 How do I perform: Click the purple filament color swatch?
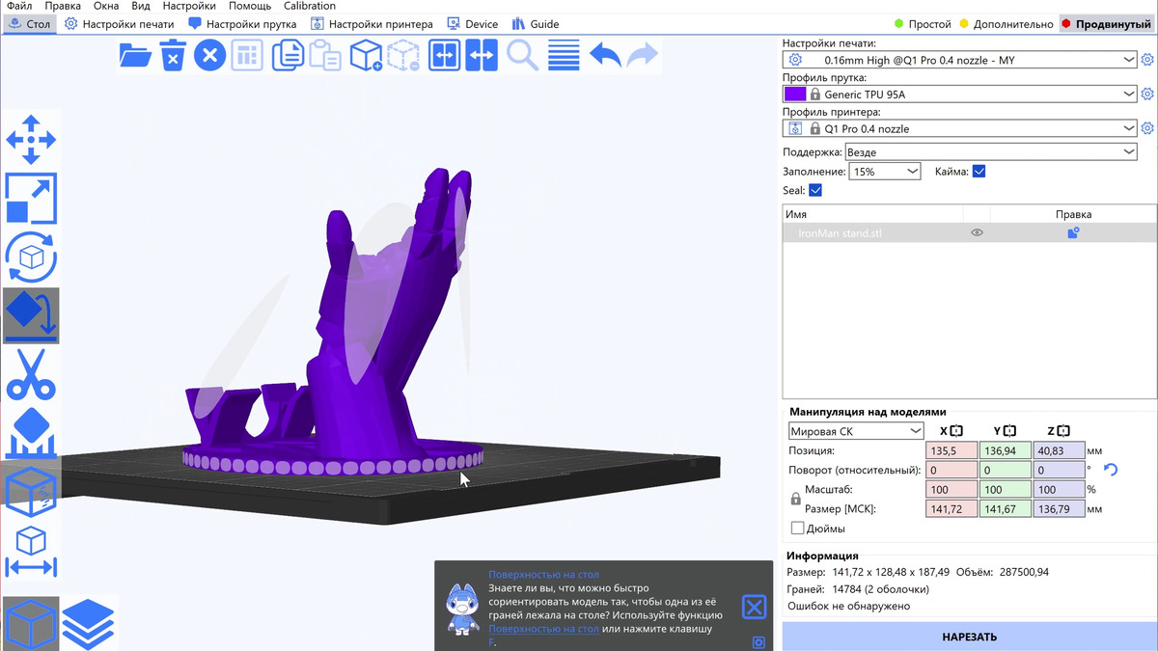[x=794, y=95]
